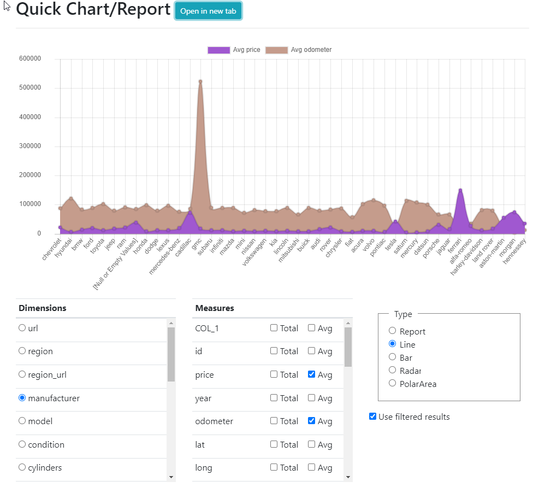Enable Total checkbox for COL_1
The width and height of the screenshot is (539, 487).
[274, 328]
